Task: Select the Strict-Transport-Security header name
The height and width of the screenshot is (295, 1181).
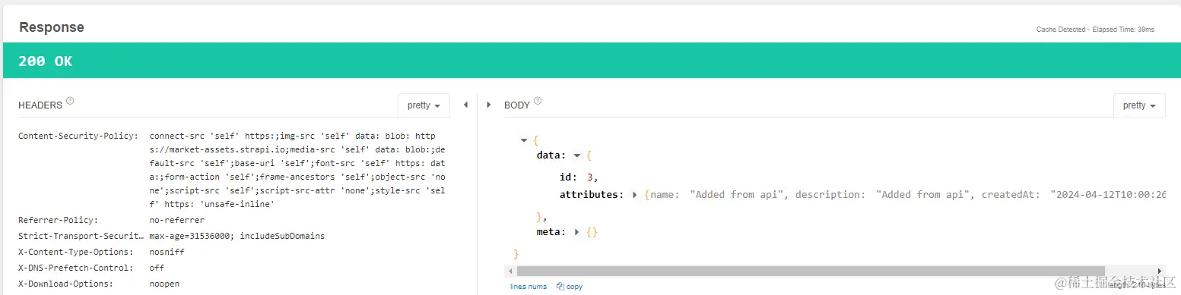Action: (81, 236)
